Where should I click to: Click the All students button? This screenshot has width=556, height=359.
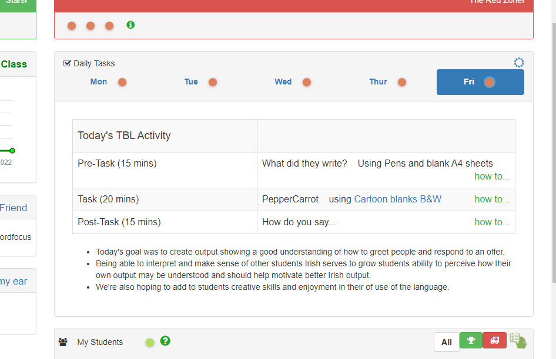click(x=447, y=342)
